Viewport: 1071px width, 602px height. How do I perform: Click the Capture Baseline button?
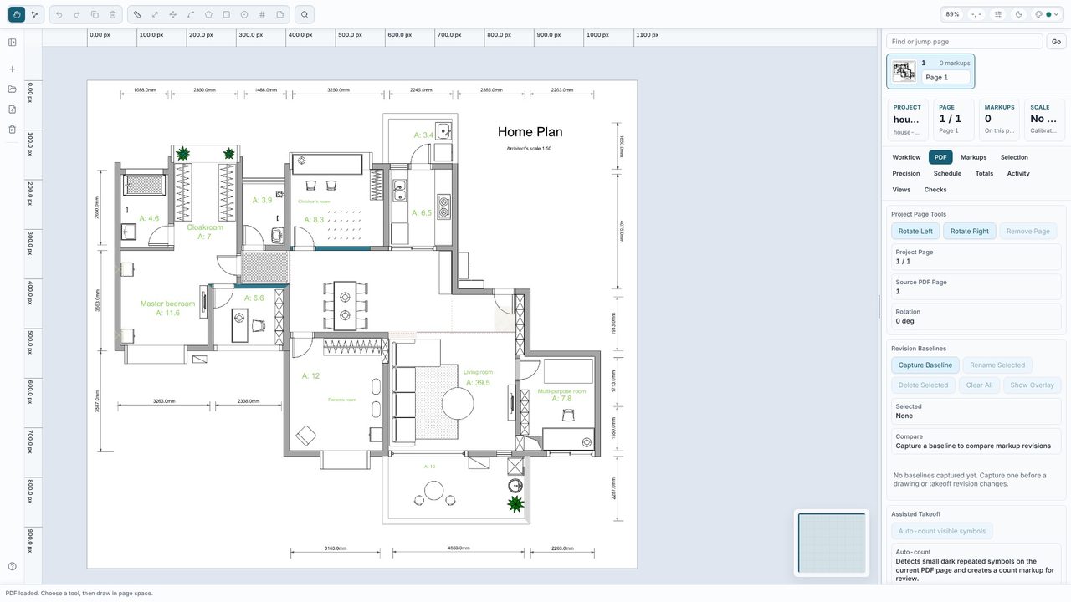pos(925,365)
